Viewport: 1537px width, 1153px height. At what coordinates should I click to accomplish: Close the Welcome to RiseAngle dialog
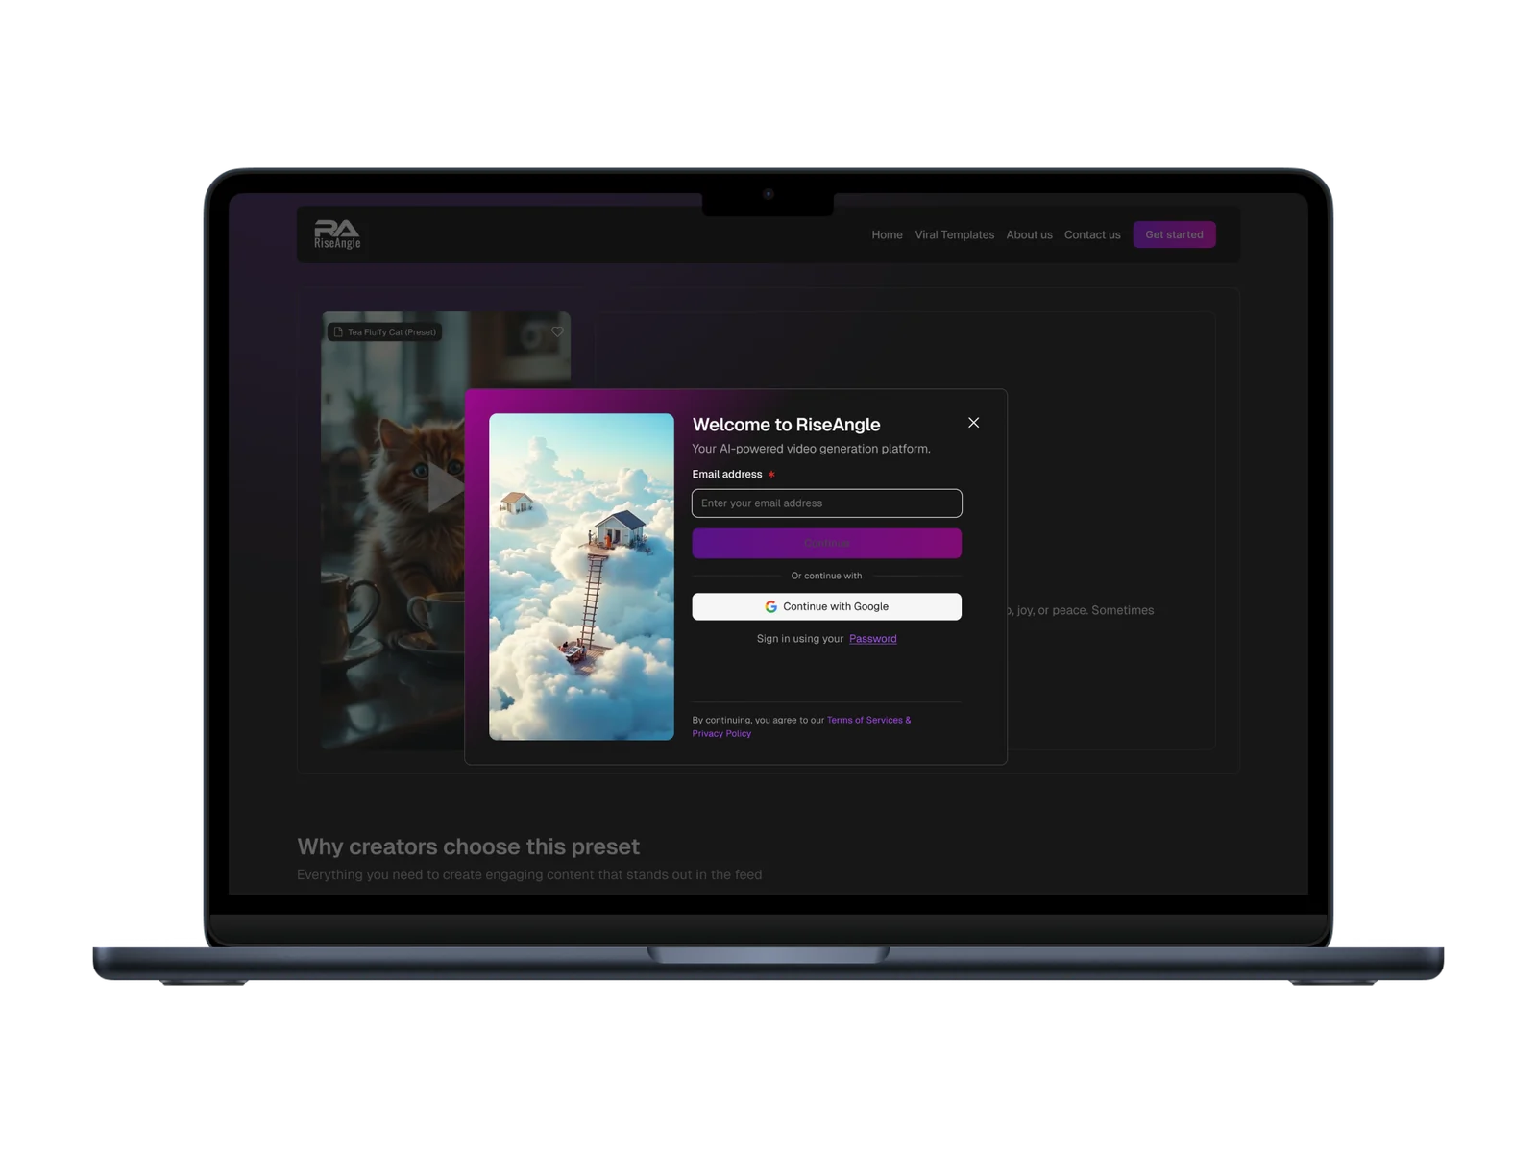973,423
